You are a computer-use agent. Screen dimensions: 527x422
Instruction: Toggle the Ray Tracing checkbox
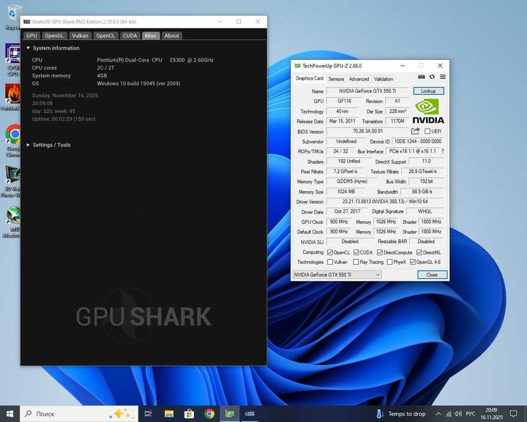click(356, 262)
